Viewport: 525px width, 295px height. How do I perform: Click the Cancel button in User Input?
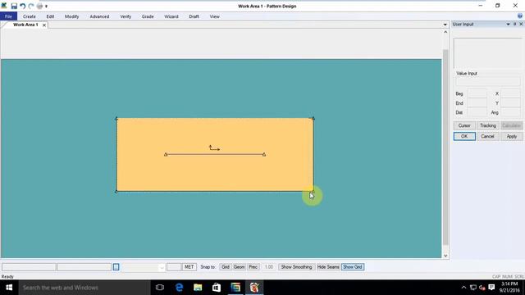(488, 136)
